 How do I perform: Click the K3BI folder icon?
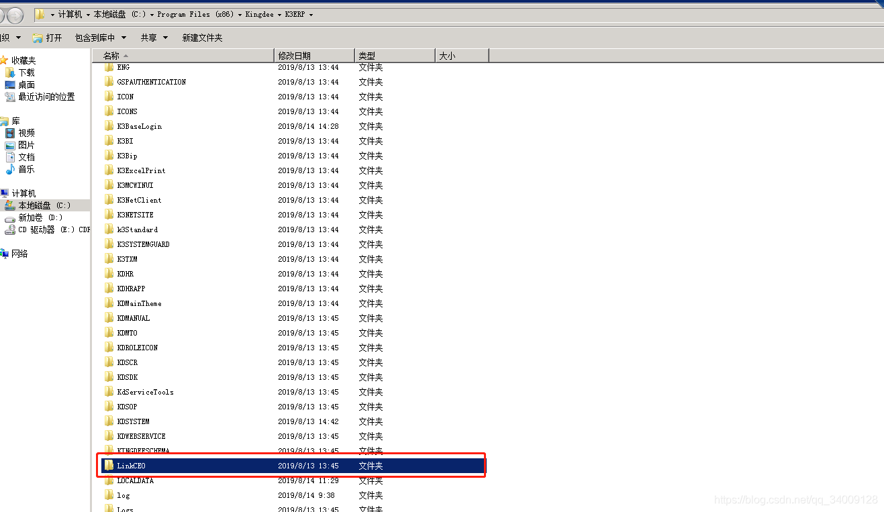pos(109,141)
